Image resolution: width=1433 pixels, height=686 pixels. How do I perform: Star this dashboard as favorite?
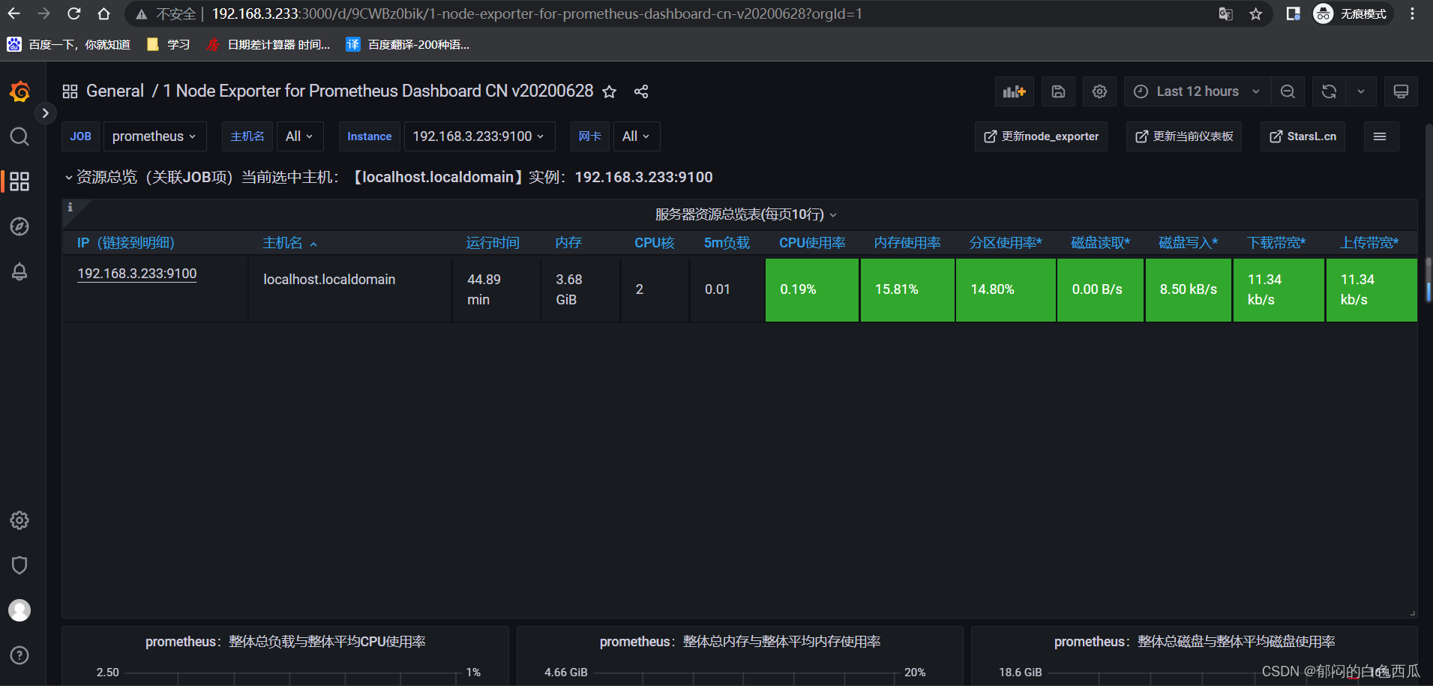(610, 91)
